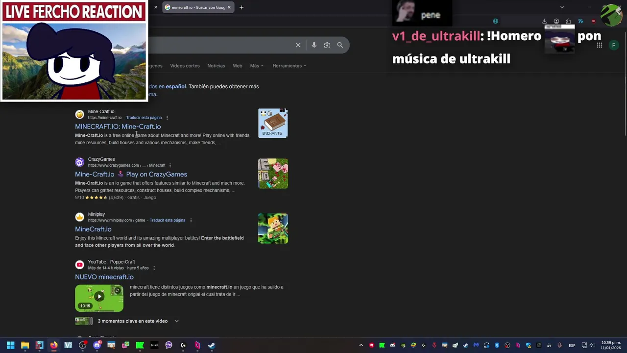Click the microphone icon in system tray
This screenshot has height=353, width=627.
[x=559, y=345]
